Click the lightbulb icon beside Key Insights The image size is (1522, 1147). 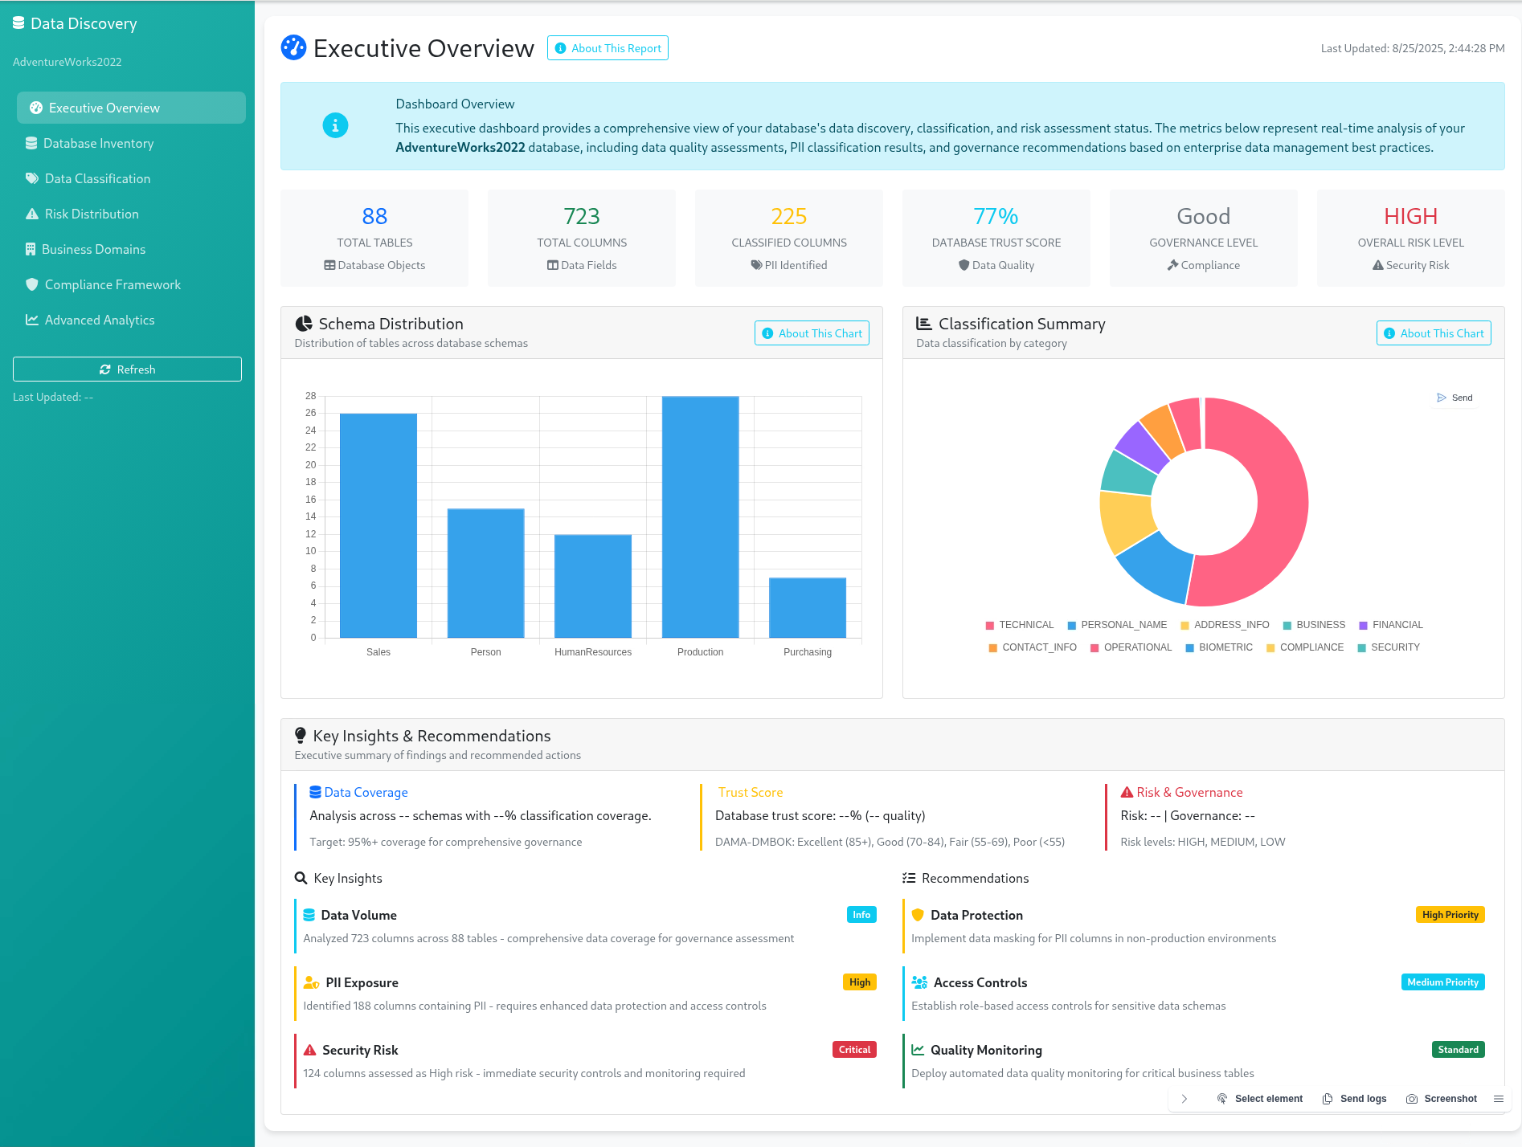(x=301, y=736)
